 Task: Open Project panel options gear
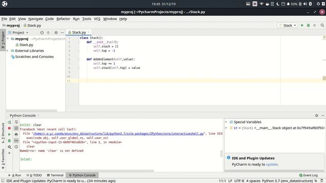click(x=56, y=33)
